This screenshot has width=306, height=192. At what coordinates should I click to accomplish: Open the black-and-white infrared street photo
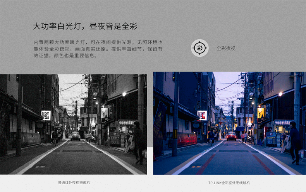(73, 124)
